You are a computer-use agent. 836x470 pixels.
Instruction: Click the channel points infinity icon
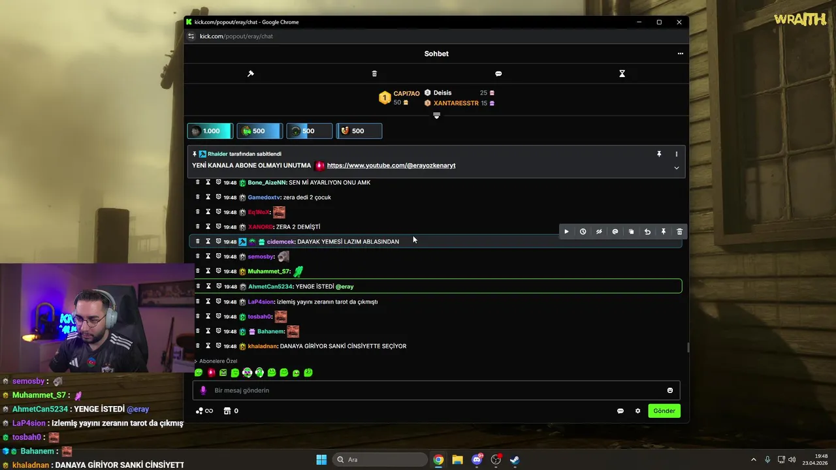tap(204, 411)
